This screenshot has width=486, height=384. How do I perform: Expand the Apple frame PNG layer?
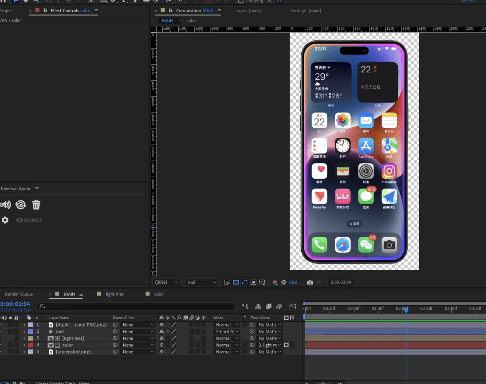[24, 325]
